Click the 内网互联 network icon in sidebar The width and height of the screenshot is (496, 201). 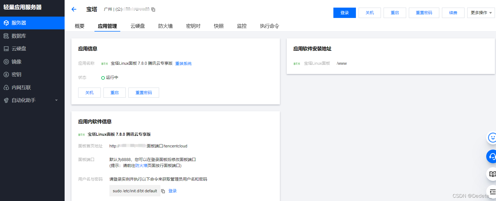[x=6, y=88]
